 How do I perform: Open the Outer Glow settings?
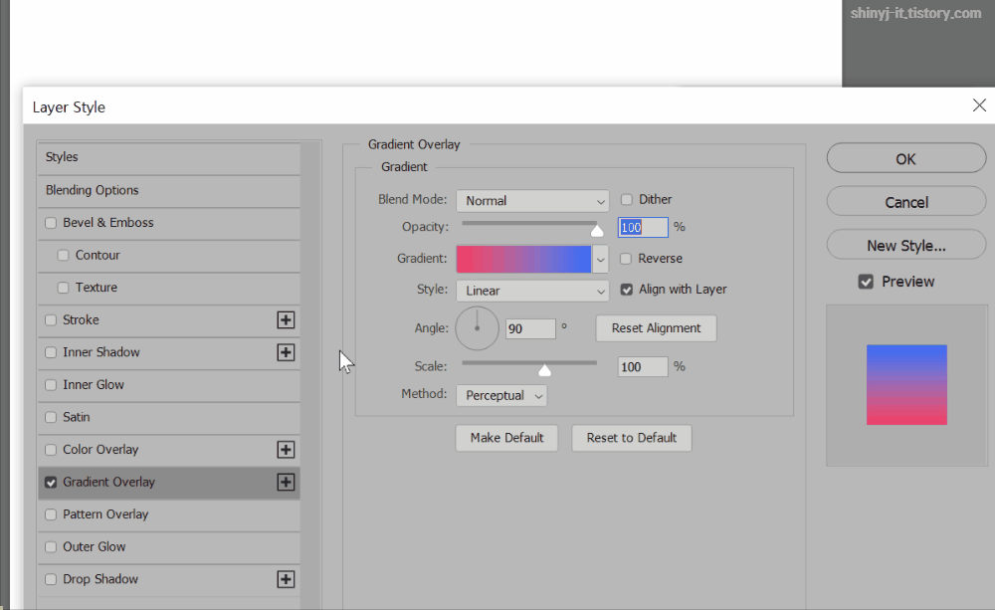(94, 546)
